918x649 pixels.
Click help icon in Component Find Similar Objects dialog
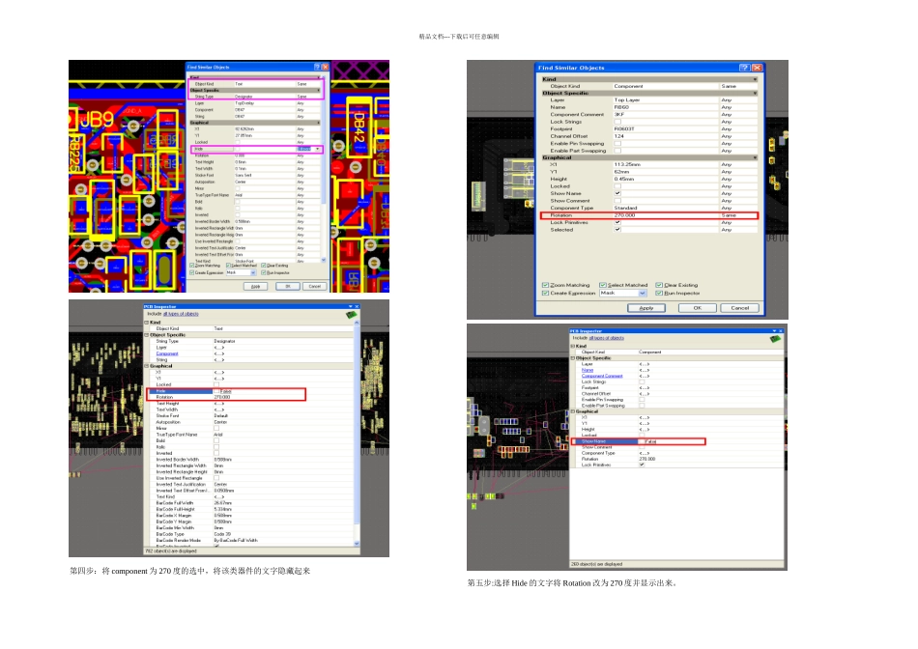click(745, 68)
